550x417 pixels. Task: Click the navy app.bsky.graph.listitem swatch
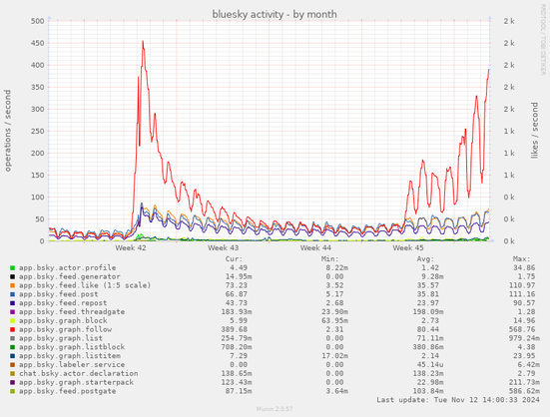click(x=13, y=356)
